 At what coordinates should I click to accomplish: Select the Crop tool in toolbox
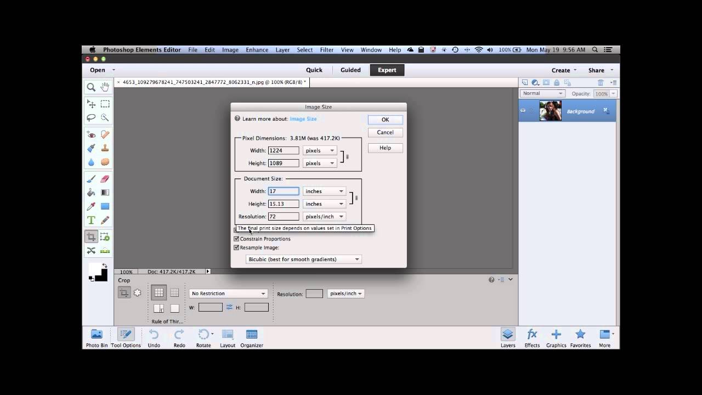coord(91,237)
